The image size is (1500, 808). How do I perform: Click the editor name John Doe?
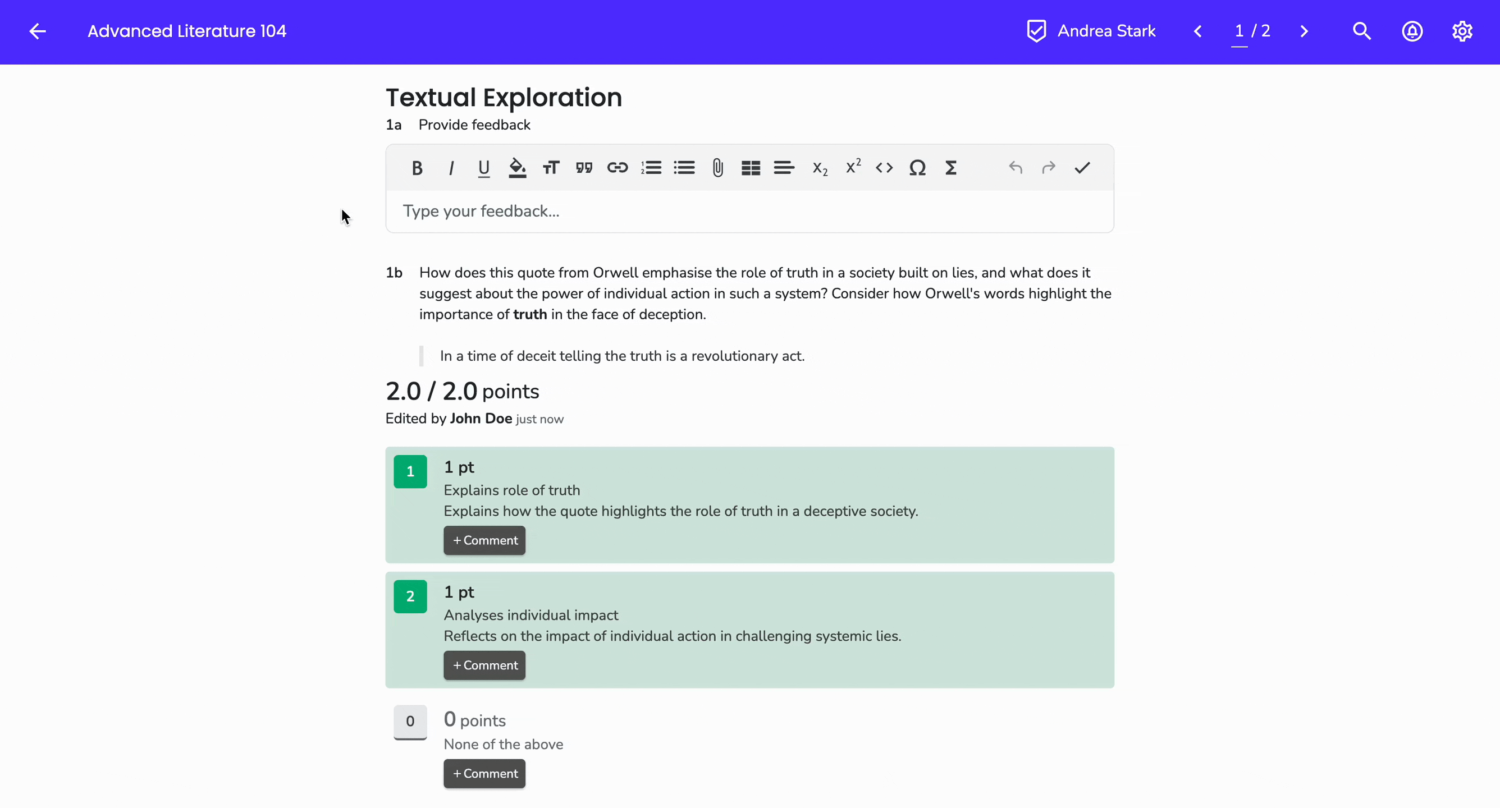(x=481, y=419)
